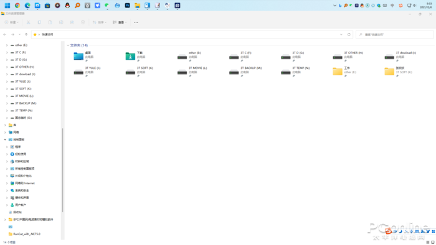The image size is (436, 245).
Task: Select 3T MOVIE (L:) in navigation tree
Action: pyautogui.click(x=24, y=96)
